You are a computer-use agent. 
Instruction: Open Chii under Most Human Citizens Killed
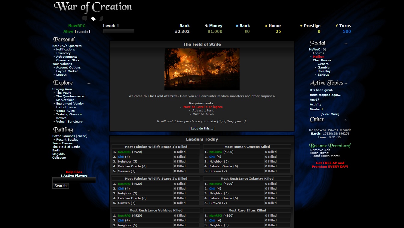(212, 157)
